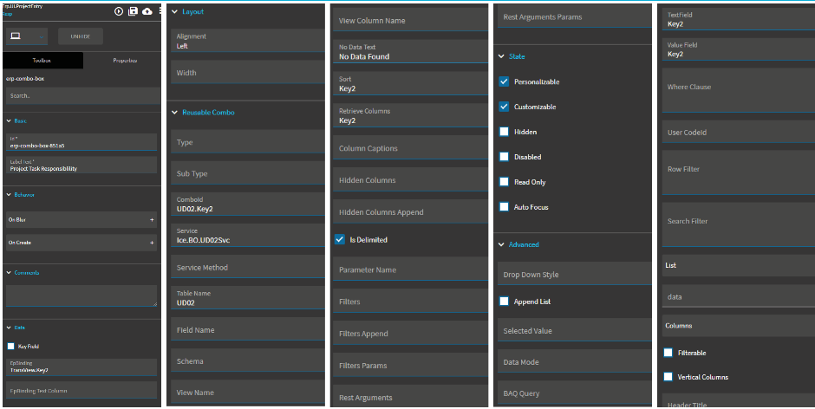Click the Preview play icon
The height and width of the screenshot is (409, 815).
click(119, 11)
